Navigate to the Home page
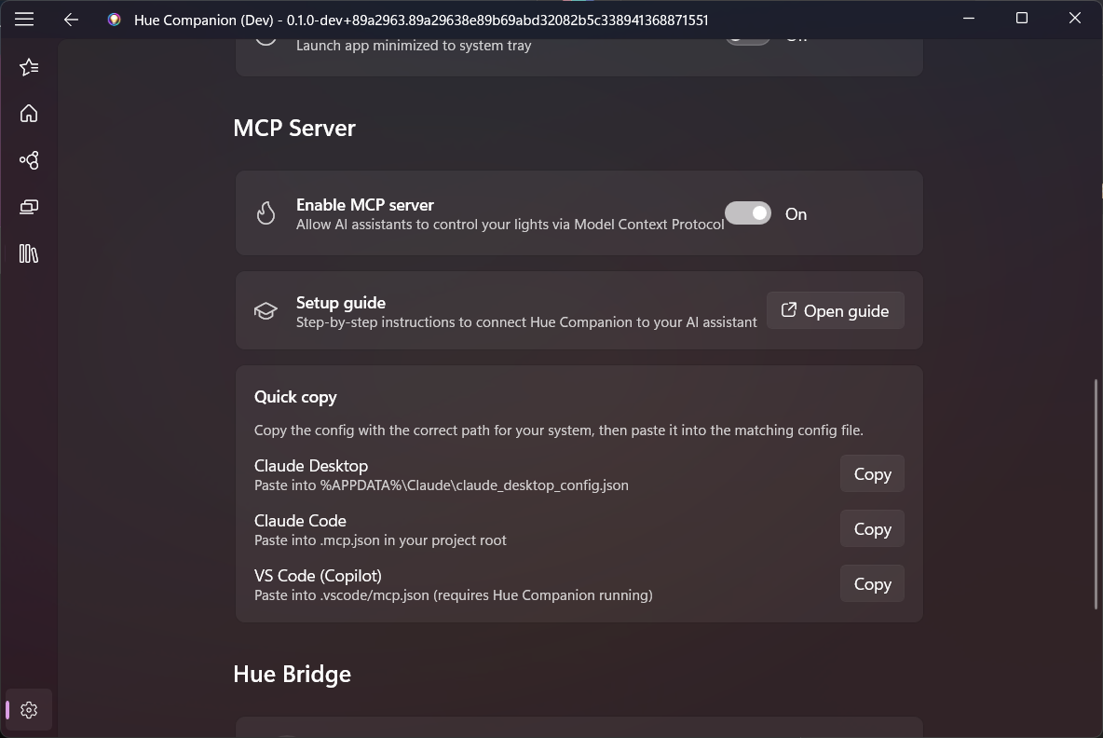1103x738 pixels. tap(29, 114)
